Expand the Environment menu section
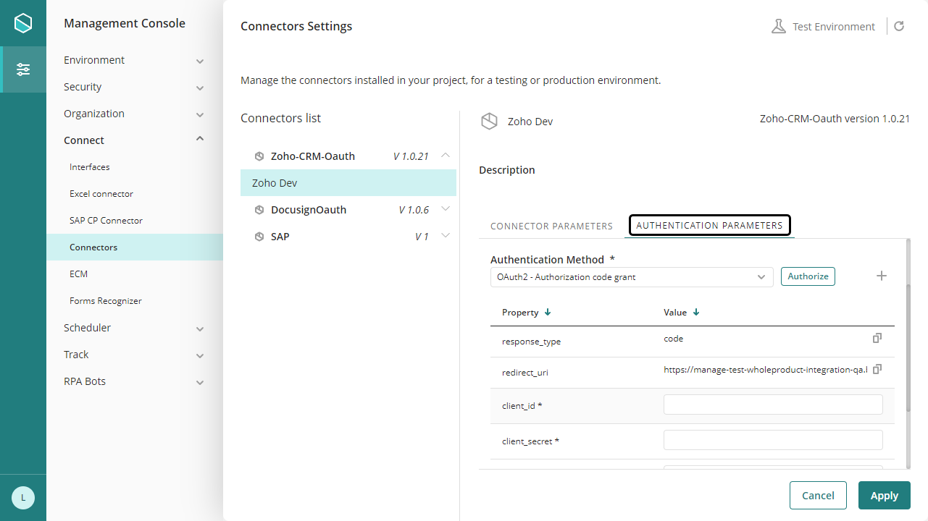This screenshot has width=928, height=521. click(200, 61)
